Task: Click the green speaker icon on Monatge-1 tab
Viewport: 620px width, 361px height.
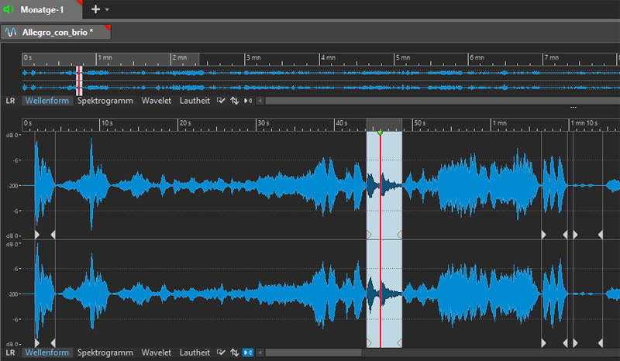Action: click(9, 9)
